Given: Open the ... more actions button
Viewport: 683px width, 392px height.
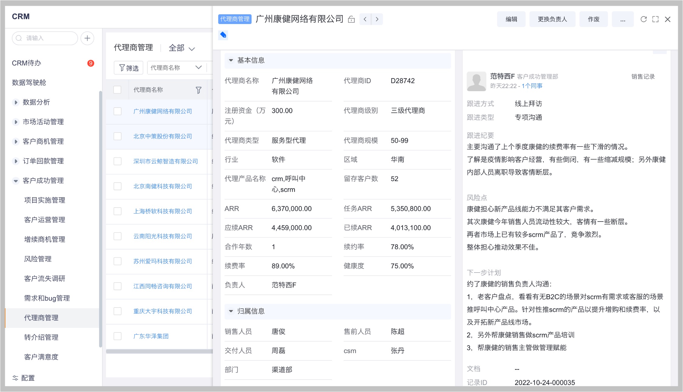Looking at the screenshot, I should tap(623, 19).
